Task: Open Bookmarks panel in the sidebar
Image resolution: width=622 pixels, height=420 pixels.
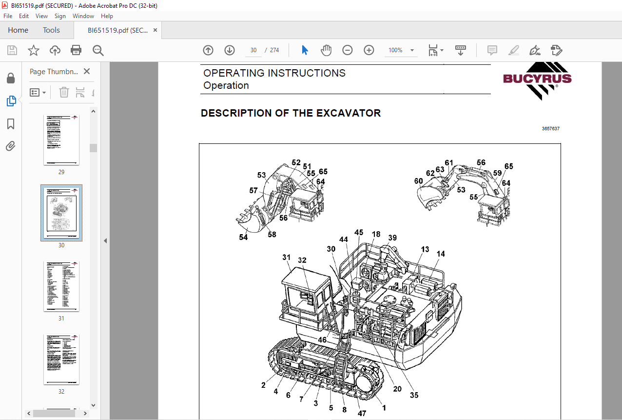Action: (11, 124)
